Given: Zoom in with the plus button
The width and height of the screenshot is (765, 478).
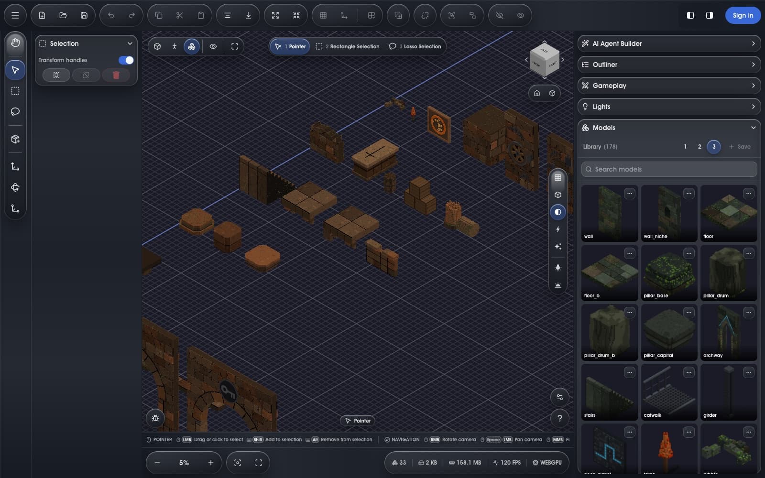Looking at the screenshot, I should [211, 463].
